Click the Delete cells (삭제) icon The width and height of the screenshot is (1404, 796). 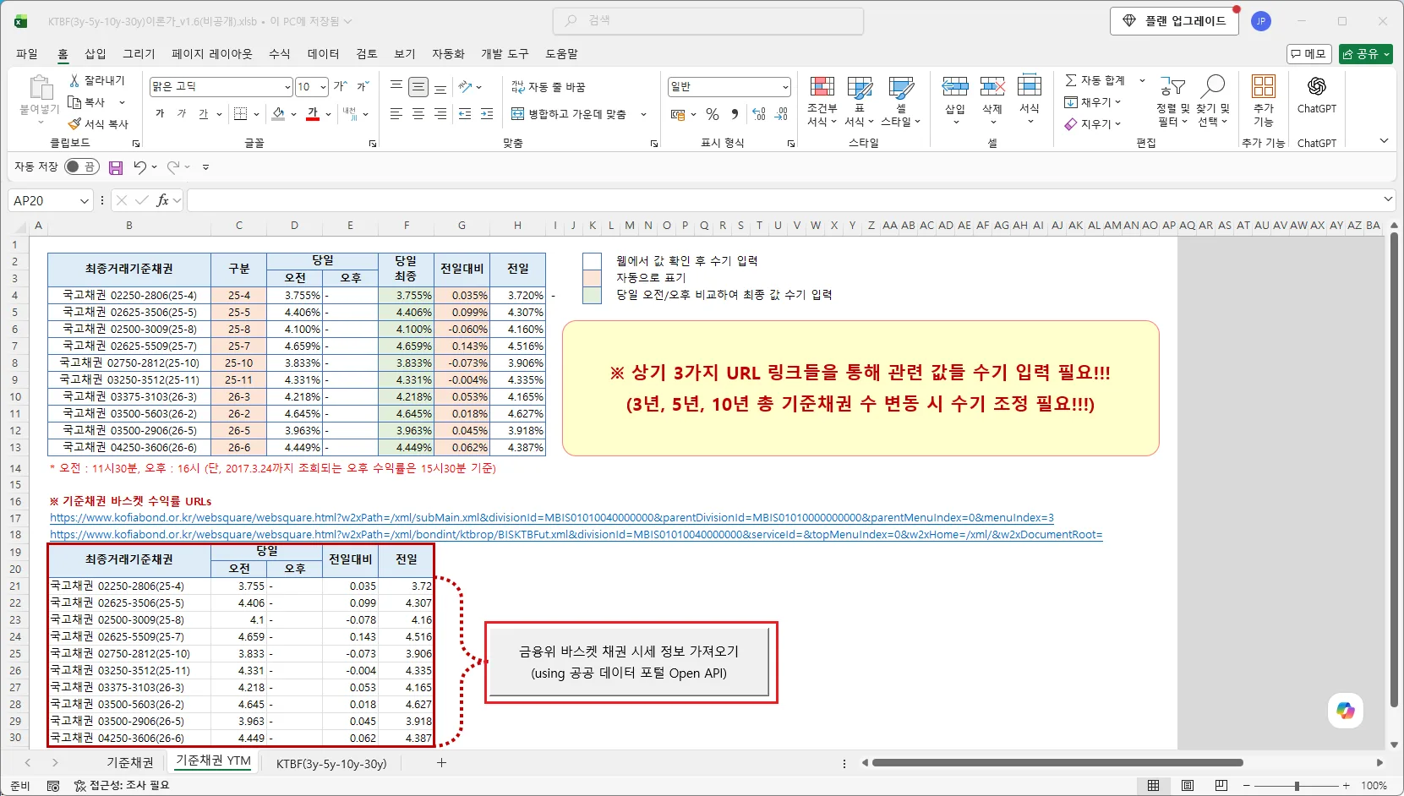click(992, 86)
